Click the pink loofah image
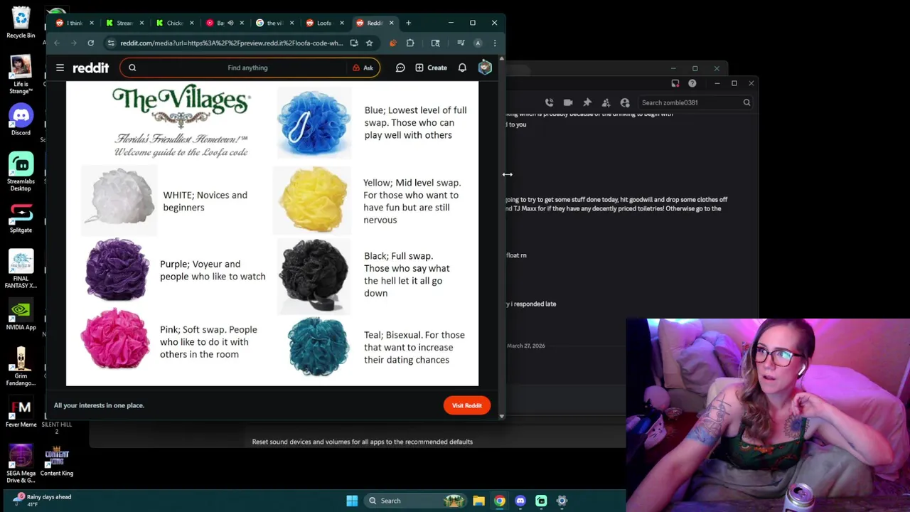The height and width of the screenshot is (512, 910). pos(115,338)
